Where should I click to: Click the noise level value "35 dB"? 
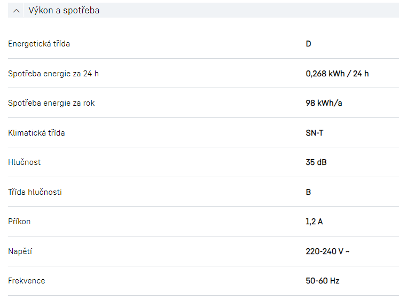[316, 162]
